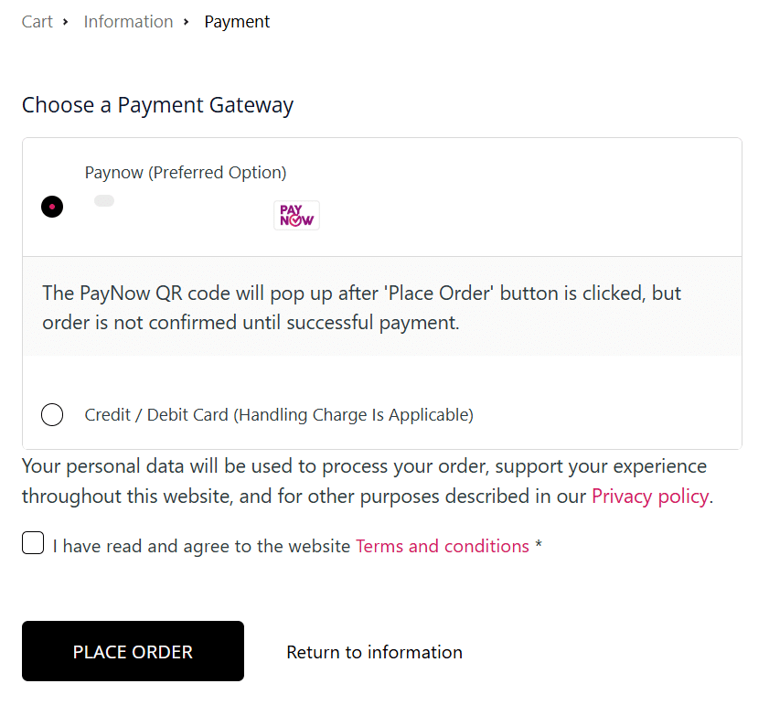Follow the Return to information link
The height and width of the screenshot is (705, 769).
coord(374,652)
